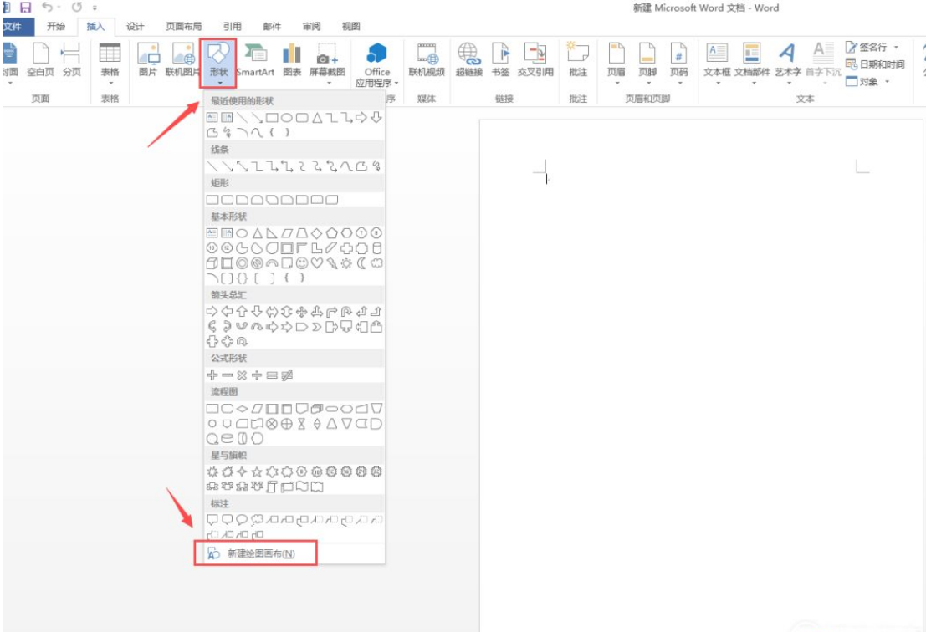The image size is (926, 632).
Task: Select the not-equal sign in 公式形状
Action: click(287, 375)
